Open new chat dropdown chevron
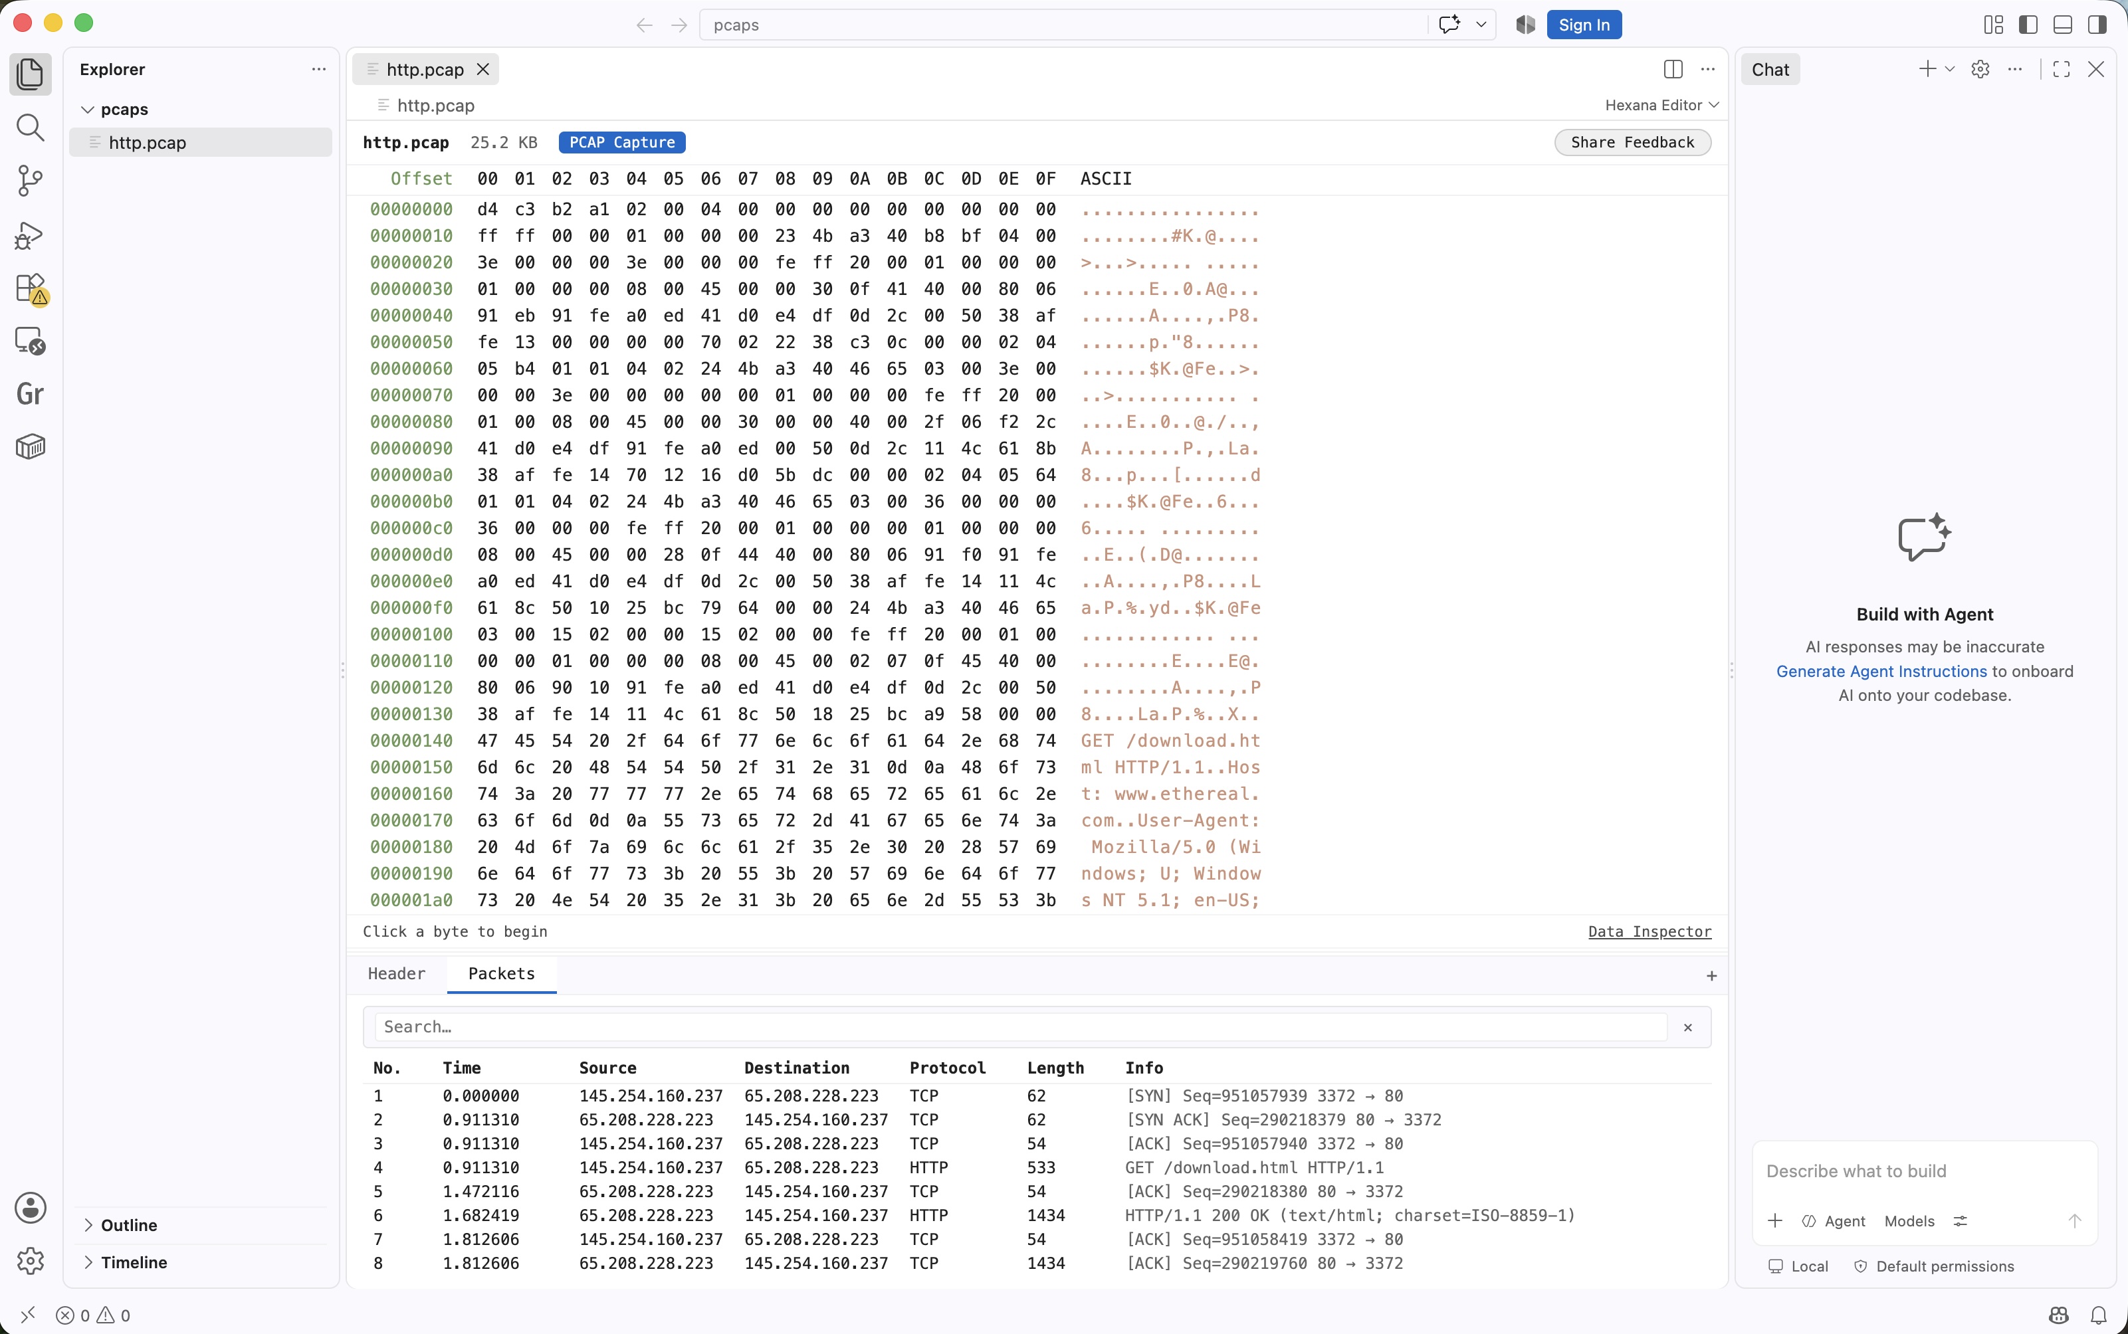Screen dimensions: 2128x1334 (1950, 69)
